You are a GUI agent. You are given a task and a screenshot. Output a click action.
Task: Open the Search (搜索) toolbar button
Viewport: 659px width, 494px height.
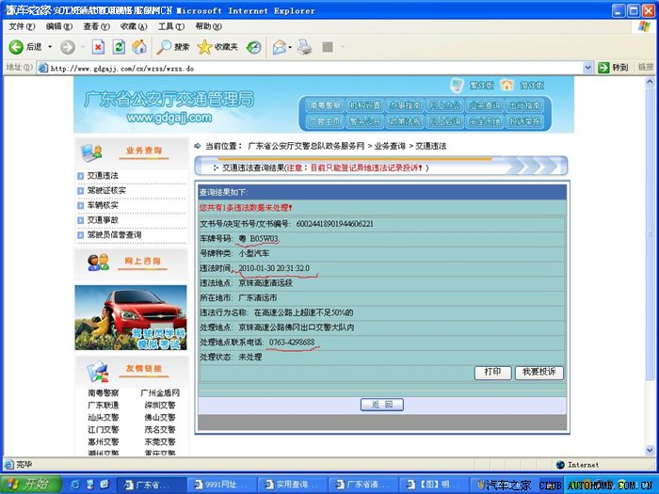click(173, 47)
